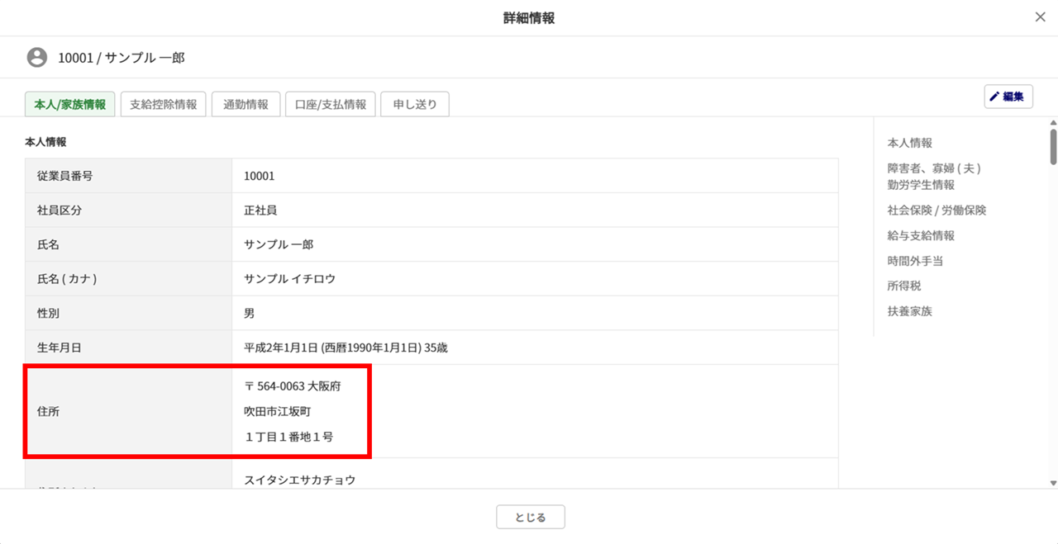Open the 口座/支払情報 tab

(331, 105)
